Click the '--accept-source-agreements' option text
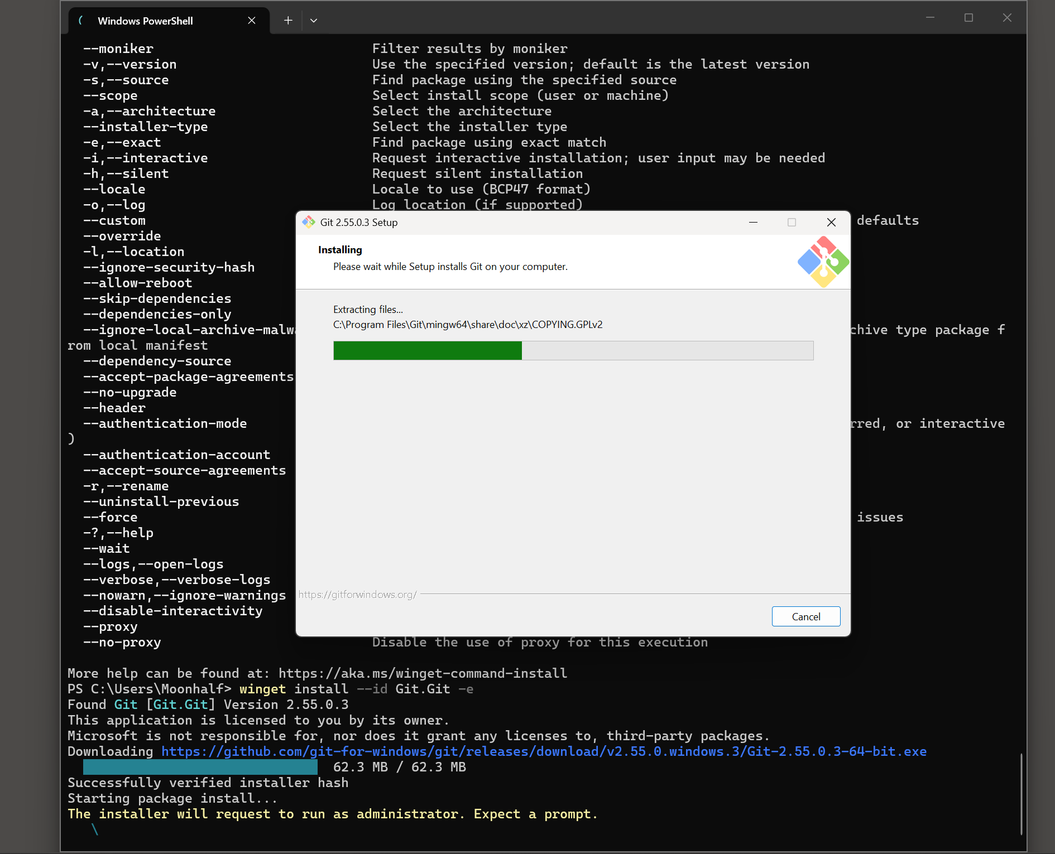Viewport: 1055px width, 854px height. click(185, 470)
